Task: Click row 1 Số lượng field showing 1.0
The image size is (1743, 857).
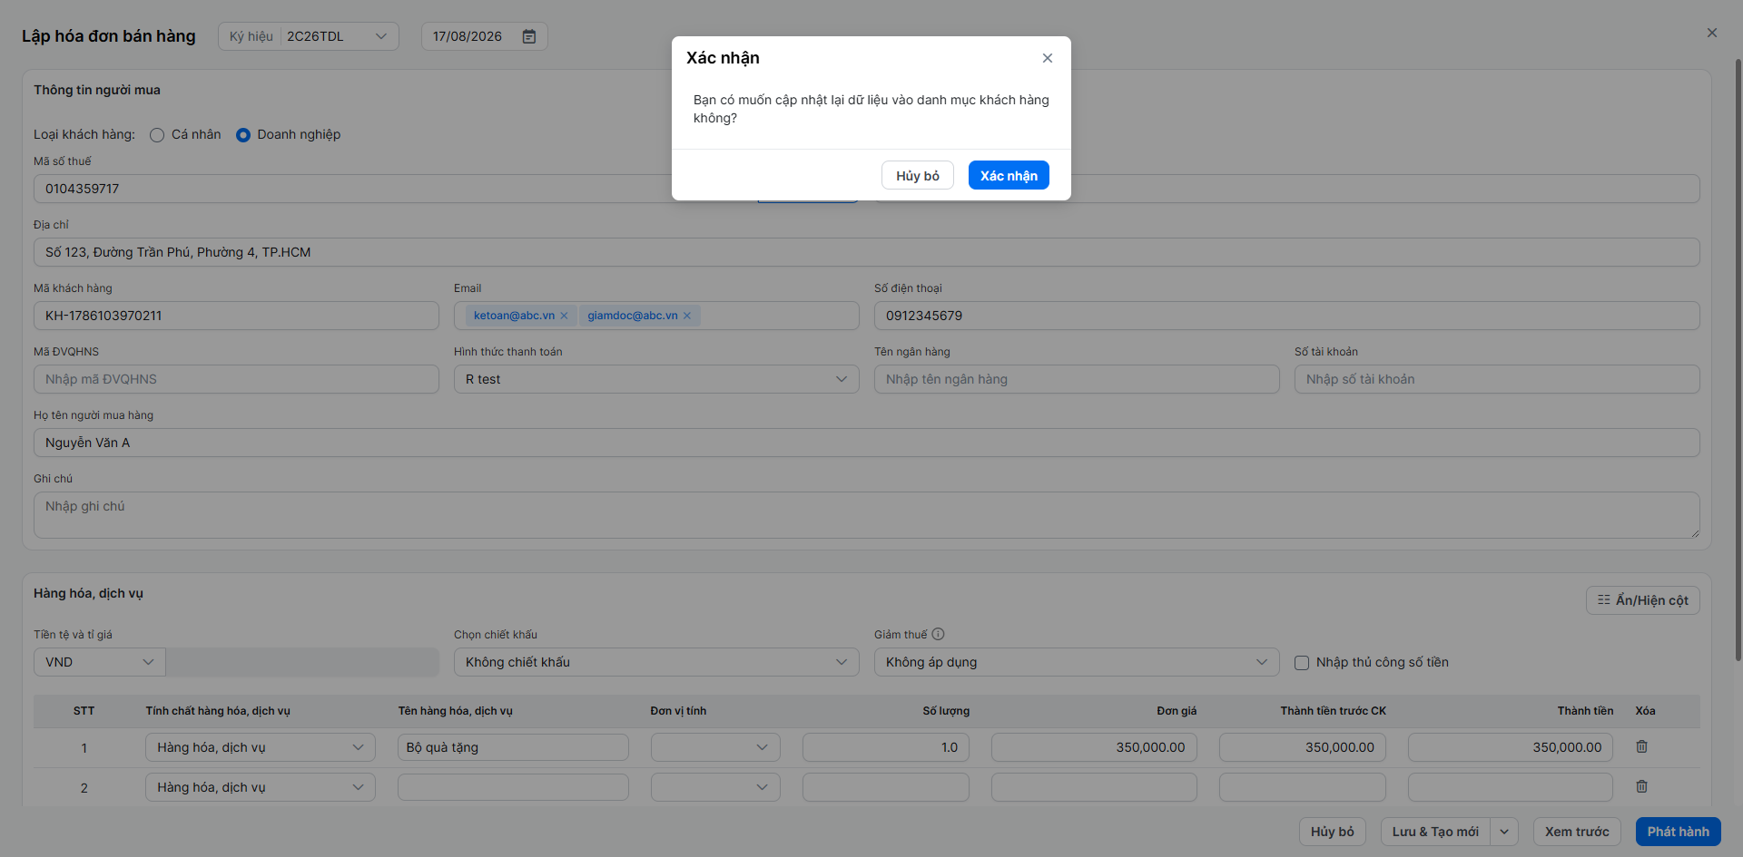Action: (886, 747)
